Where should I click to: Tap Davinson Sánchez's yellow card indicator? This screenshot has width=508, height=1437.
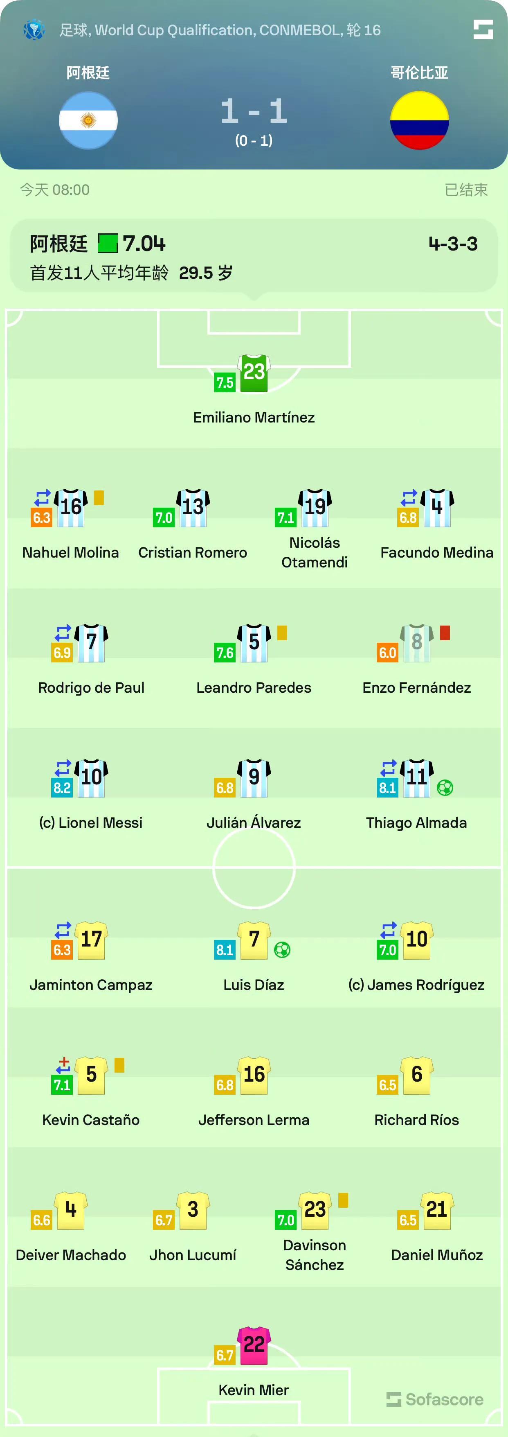click(343, 1200)
